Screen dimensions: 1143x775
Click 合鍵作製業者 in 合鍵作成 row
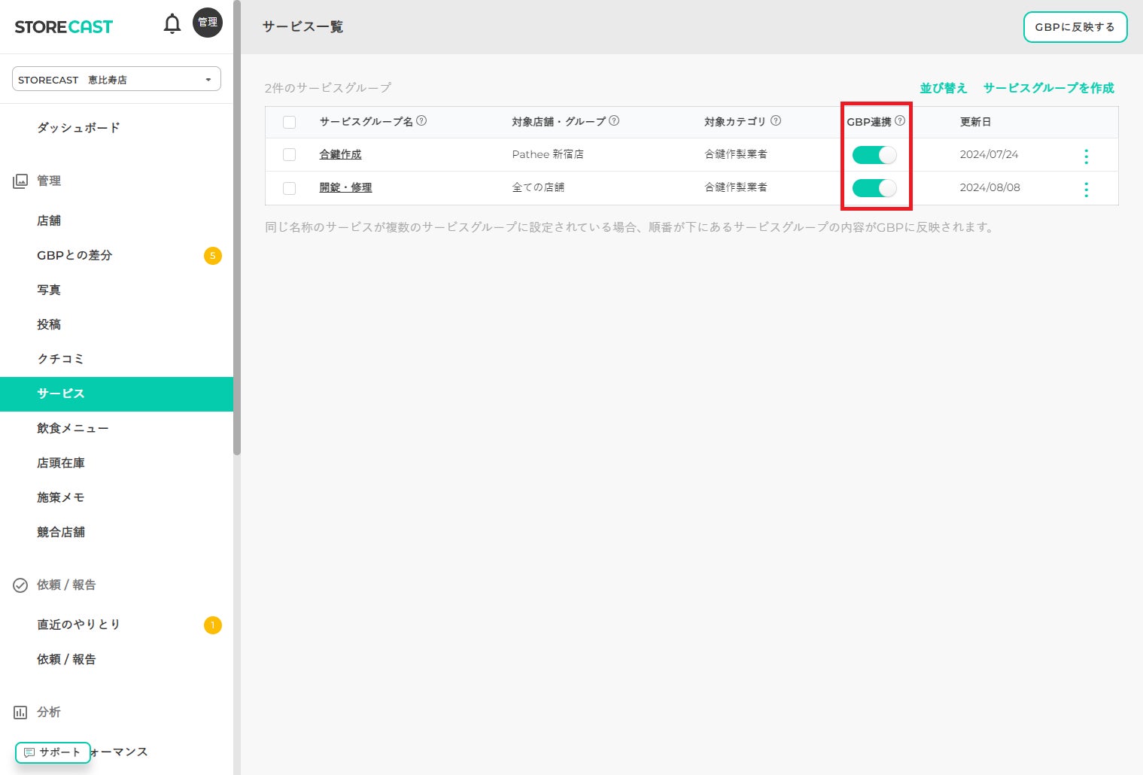click(736, 154)
